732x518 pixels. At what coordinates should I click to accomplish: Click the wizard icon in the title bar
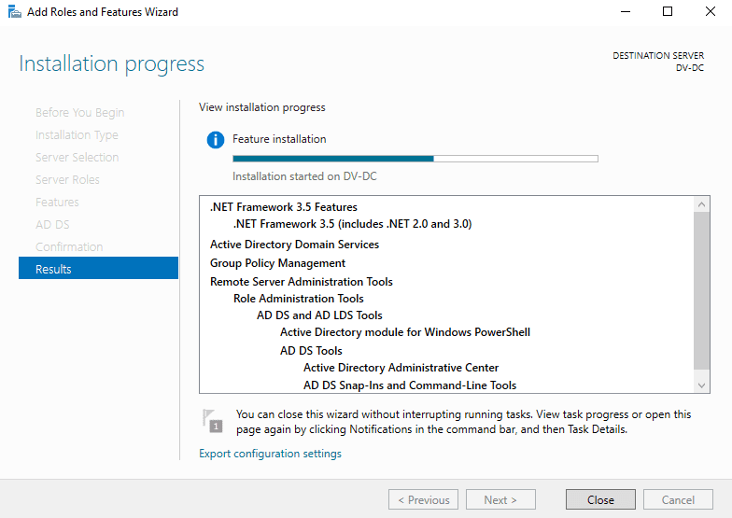click(15, 11)
